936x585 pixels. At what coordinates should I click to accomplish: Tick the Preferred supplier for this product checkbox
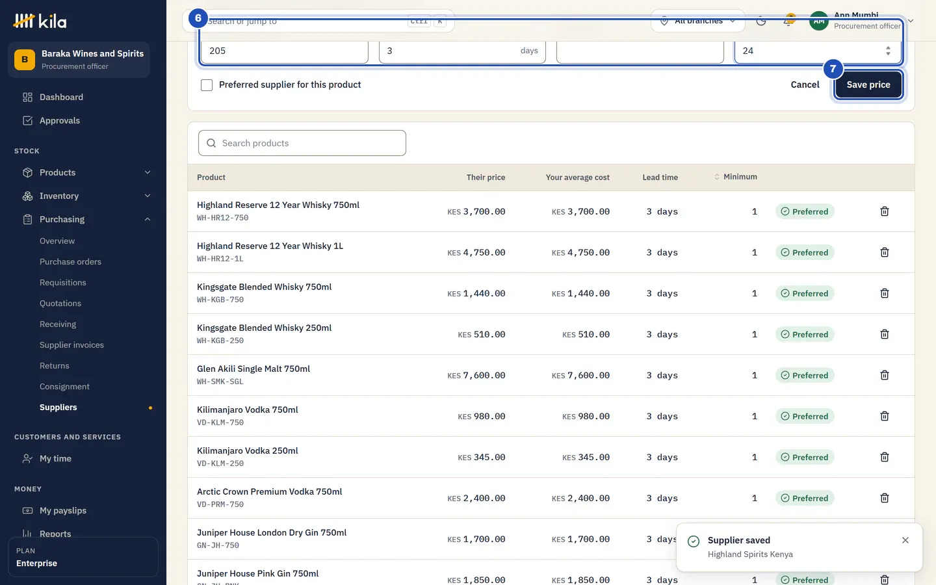[207, 85]
